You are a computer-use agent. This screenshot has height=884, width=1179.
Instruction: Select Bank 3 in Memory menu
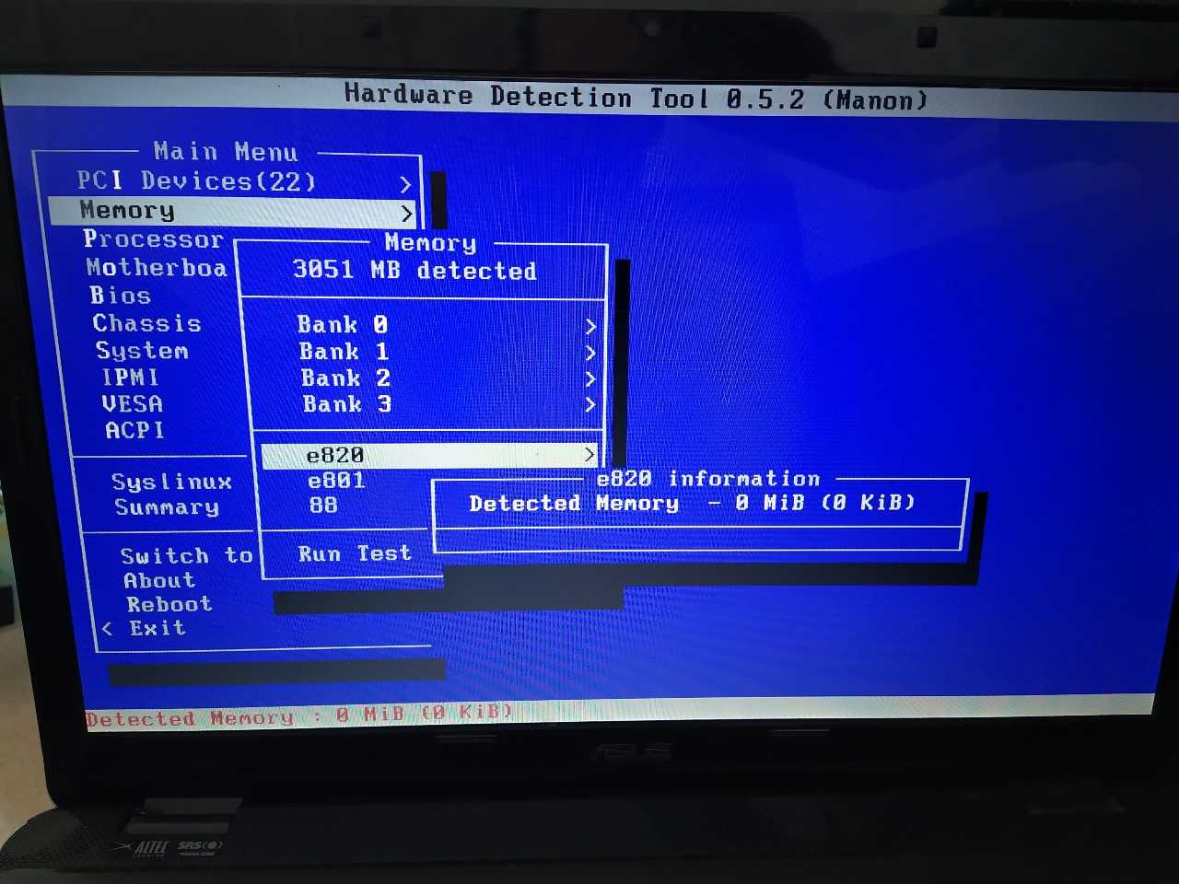348,404
